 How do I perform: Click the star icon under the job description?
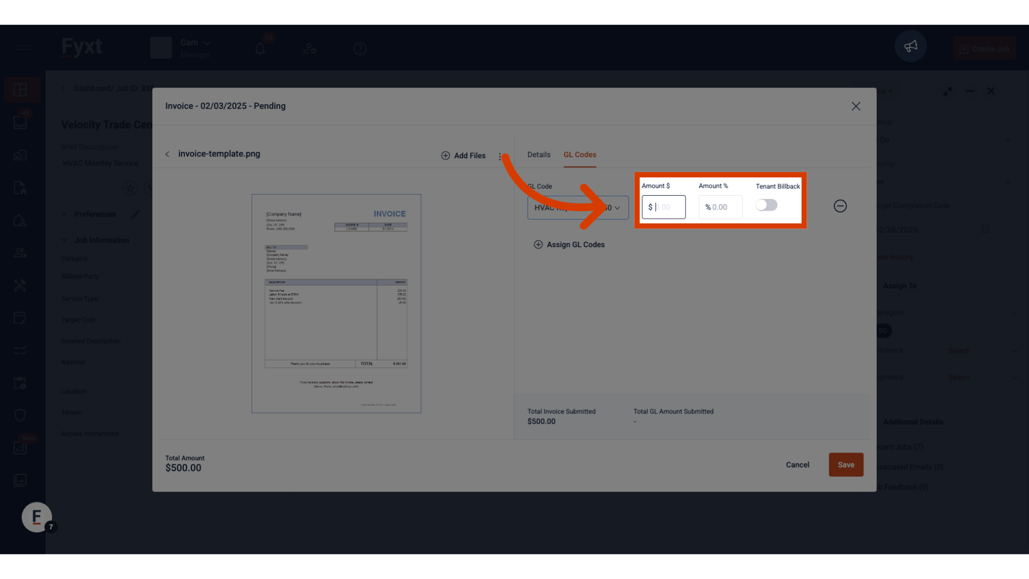(x=130, y=188)
